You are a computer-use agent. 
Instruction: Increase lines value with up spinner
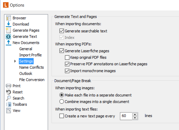tap(135, 115)
